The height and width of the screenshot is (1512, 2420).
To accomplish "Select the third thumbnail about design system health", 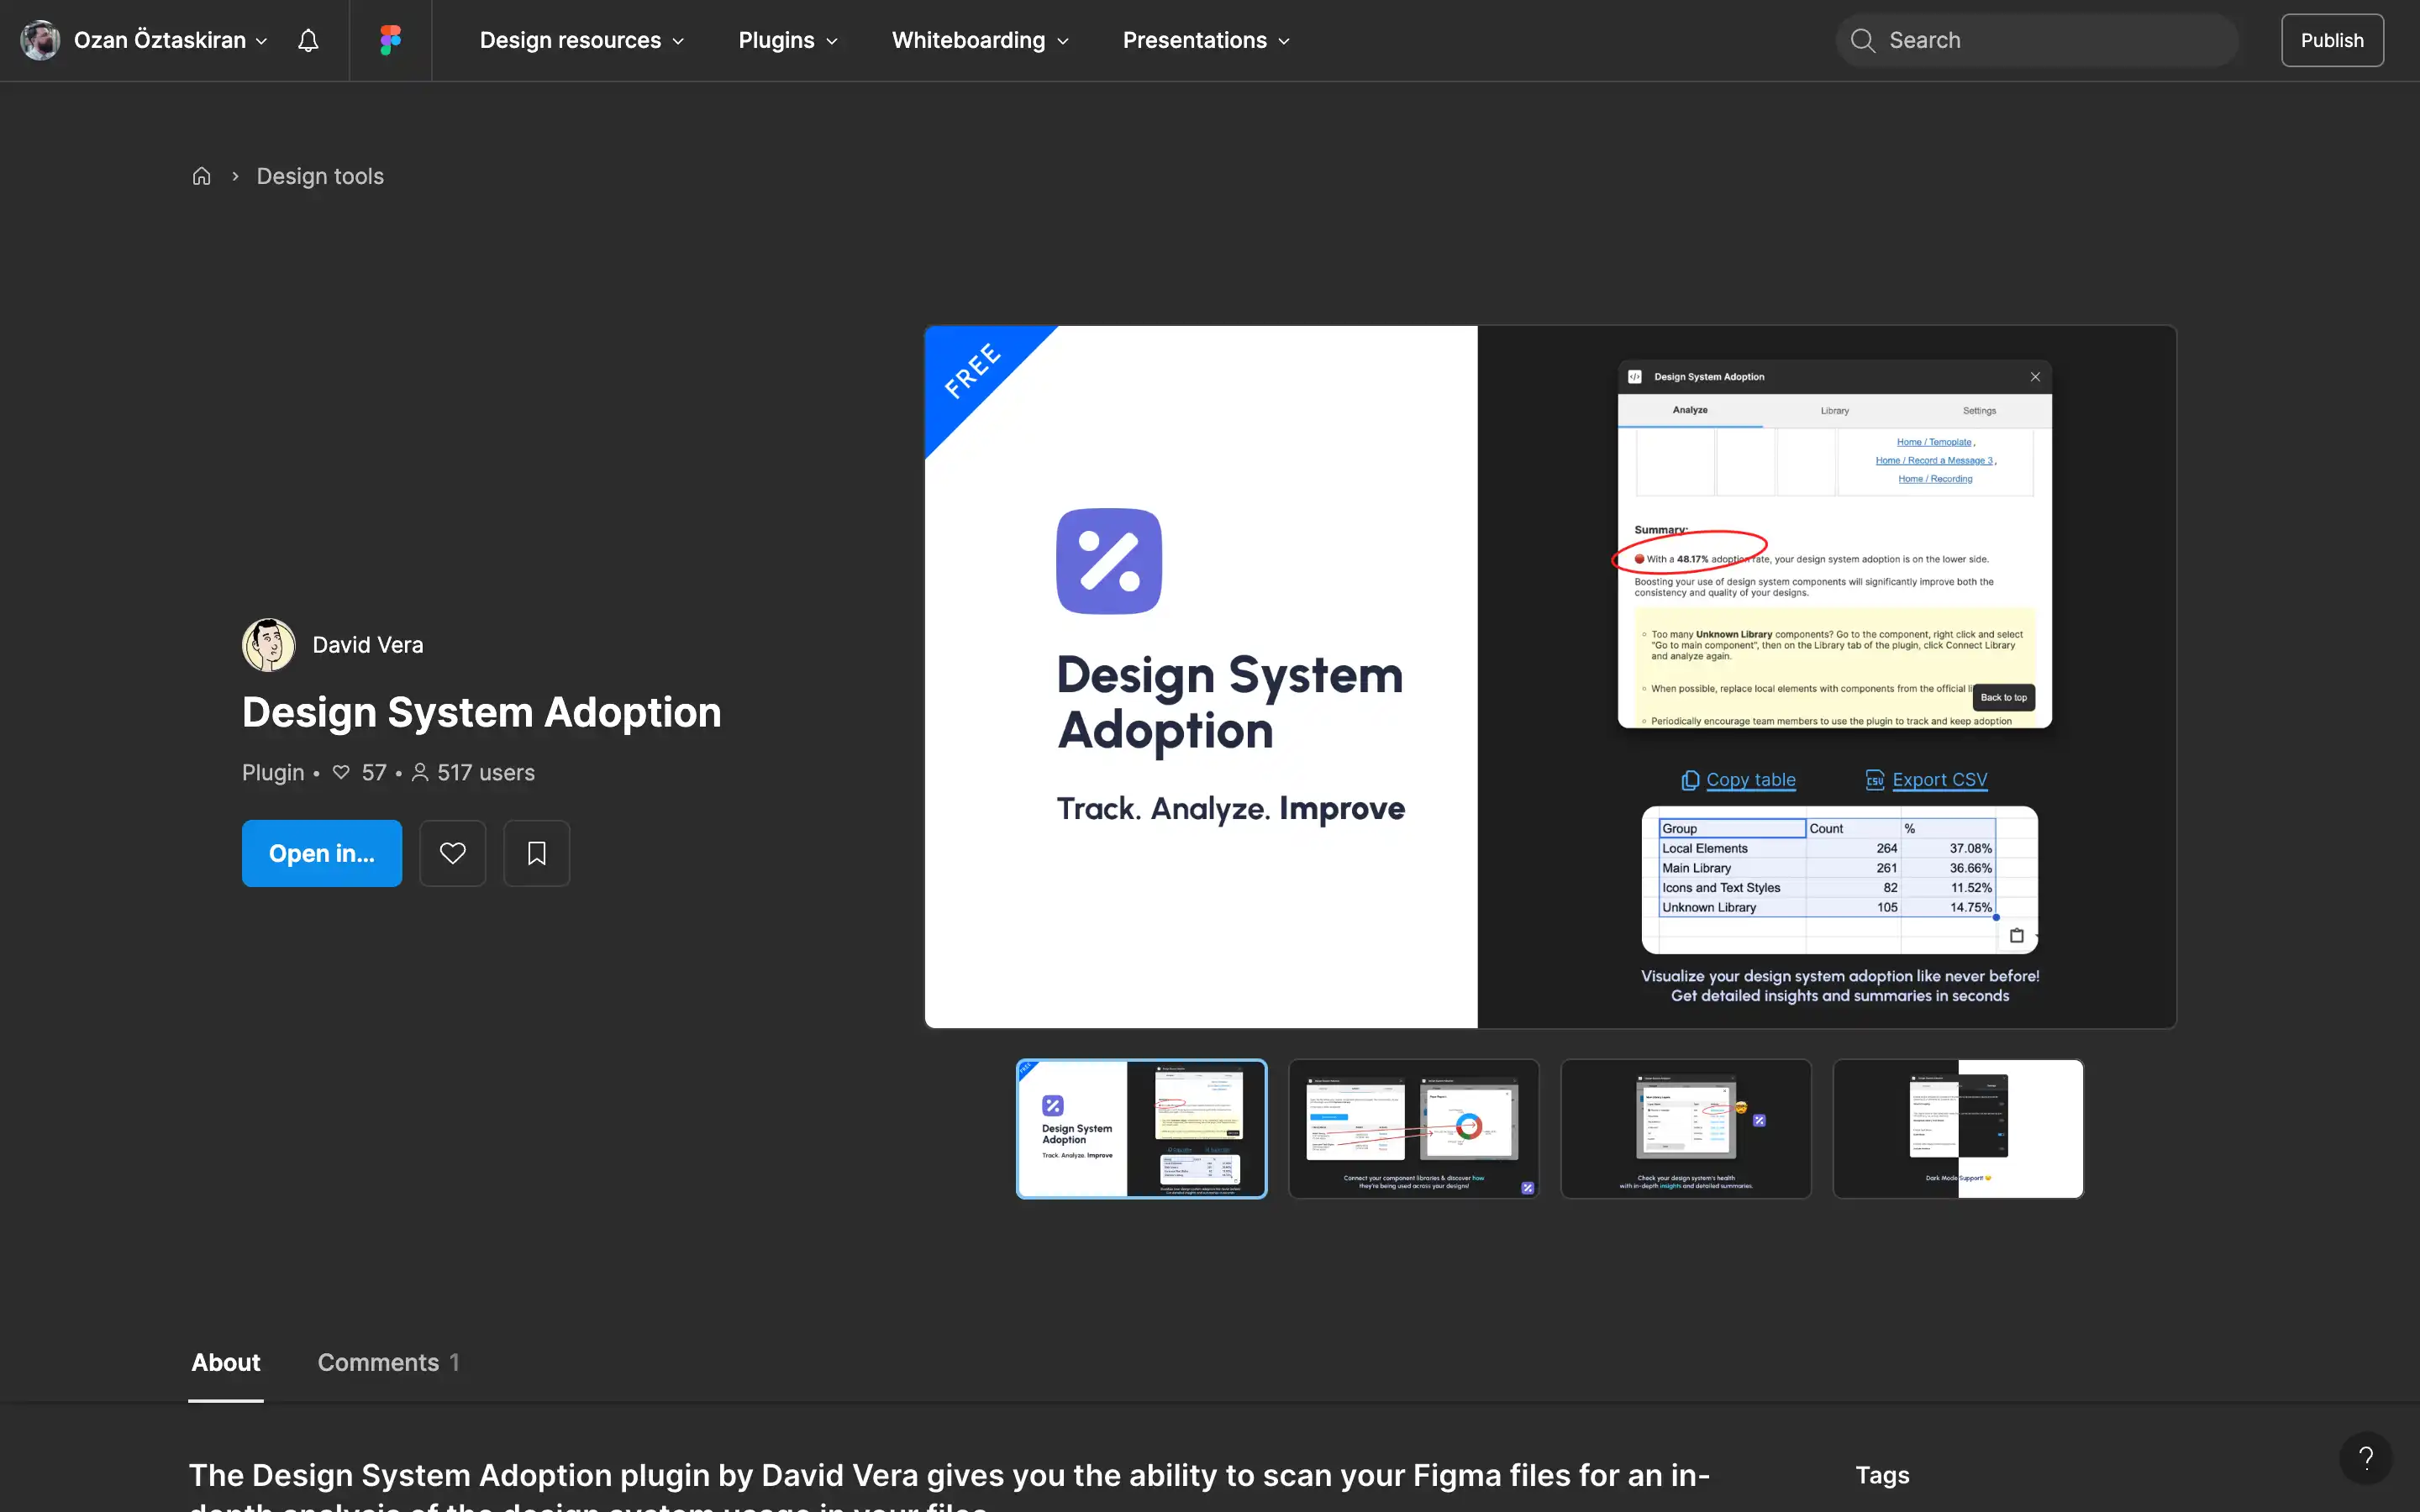I will (x=1685, y=1128).
